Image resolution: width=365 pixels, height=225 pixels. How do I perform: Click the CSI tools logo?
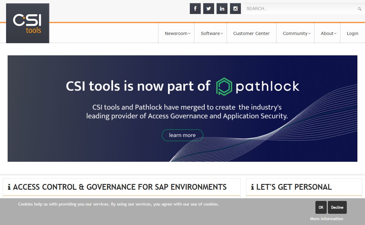[28, 23]
